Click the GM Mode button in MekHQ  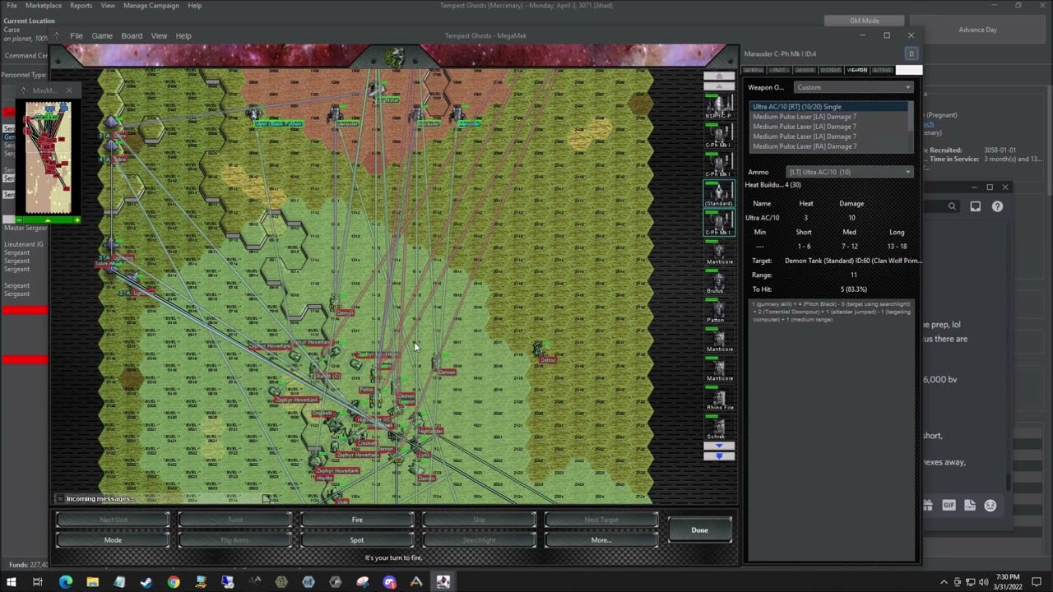pos(864,21)
